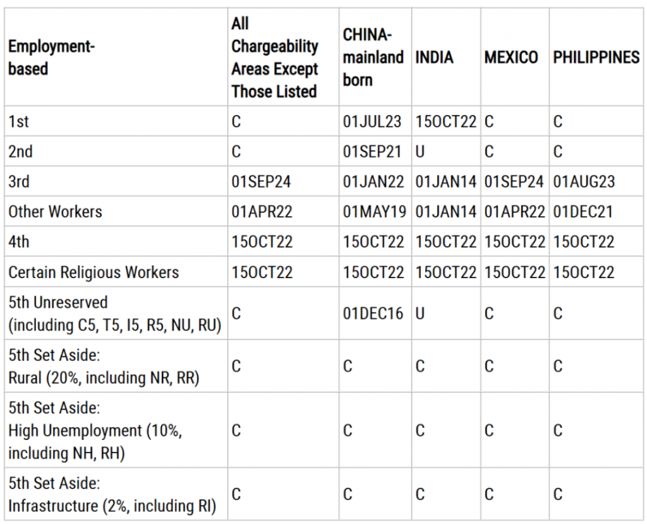Click the 3rd row India date 01JAN14
This screenshot has height=524, width=647.
[445, 181]
